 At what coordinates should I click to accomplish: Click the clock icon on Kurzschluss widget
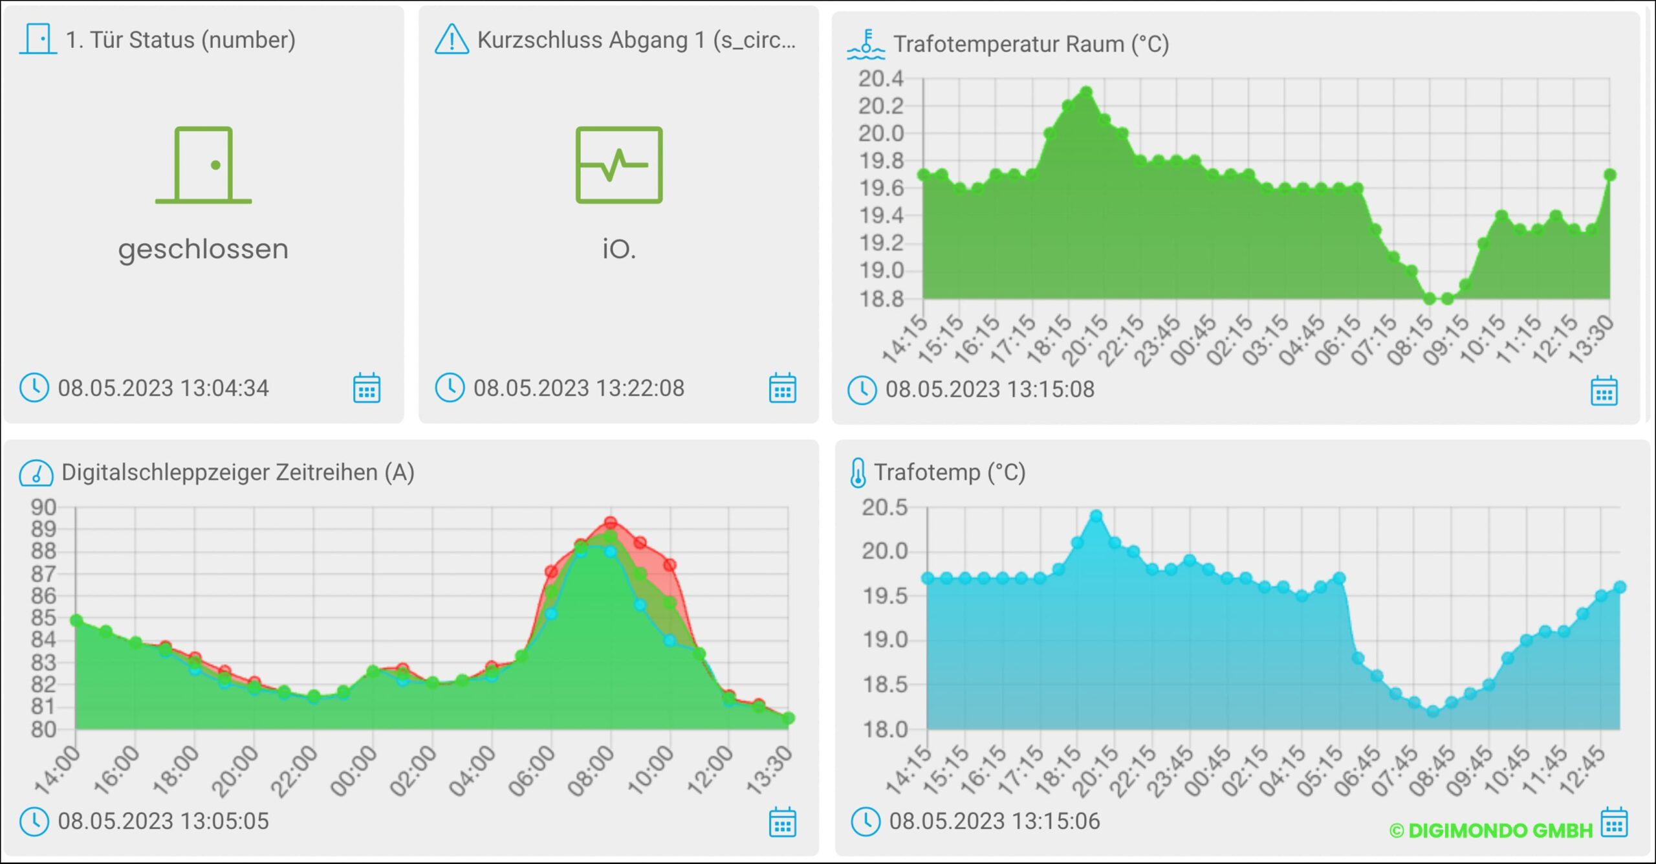click(451, 388)
